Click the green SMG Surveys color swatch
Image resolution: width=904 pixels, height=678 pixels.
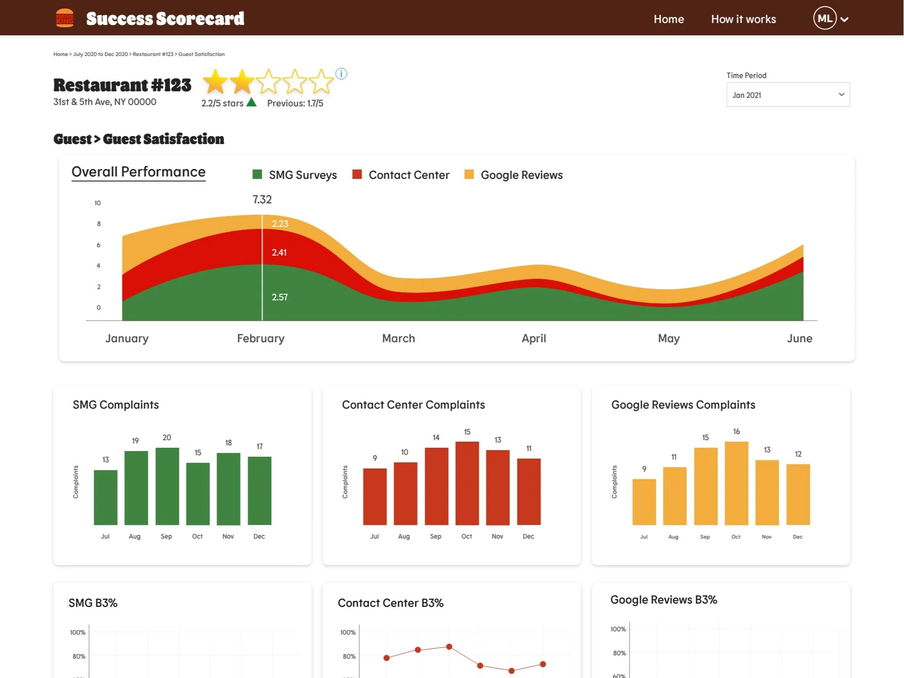coord(257,175)
